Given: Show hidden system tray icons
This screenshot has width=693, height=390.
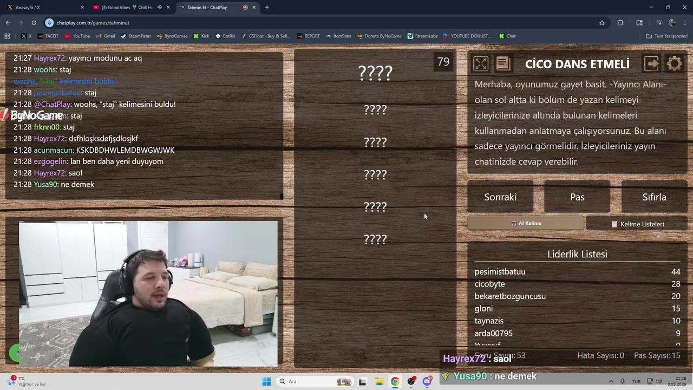Looking at the screenshot, I should click(611, 382).
